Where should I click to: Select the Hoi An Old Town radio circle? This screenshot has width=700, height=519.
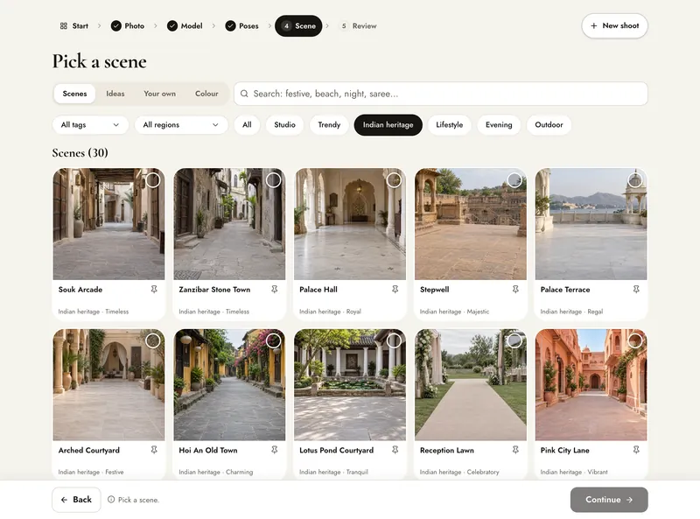coord(273,340)
